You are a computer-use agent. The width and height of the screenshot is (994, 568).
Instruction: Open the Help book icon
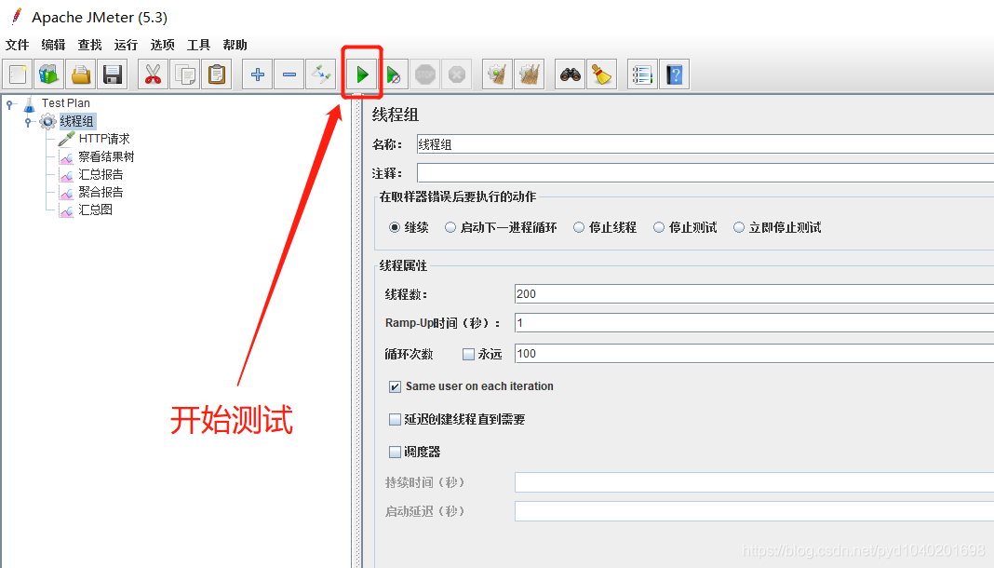pyautogui.click(x=675, y=74)
